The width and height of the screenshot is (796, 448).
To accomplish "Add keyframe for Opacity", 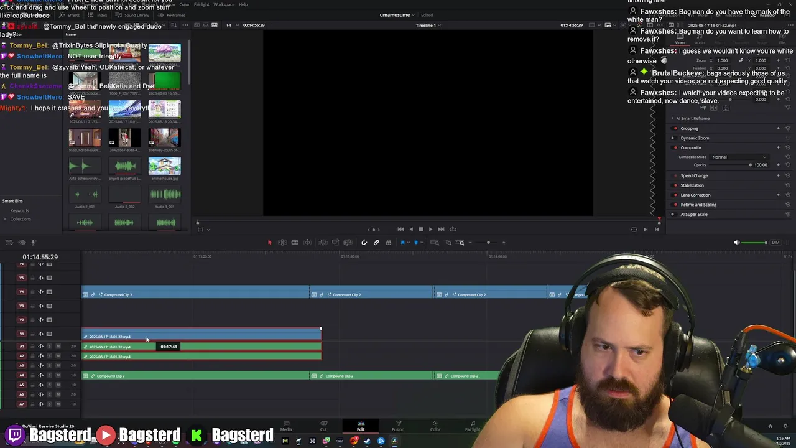I will pyautogui.click(x=779, y=165).
